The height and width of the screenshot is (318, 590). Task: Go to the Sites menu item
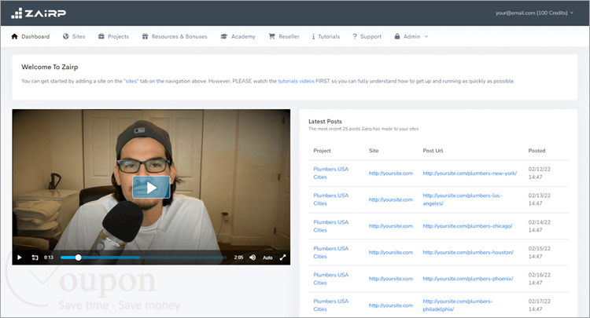tap(74, 36)
